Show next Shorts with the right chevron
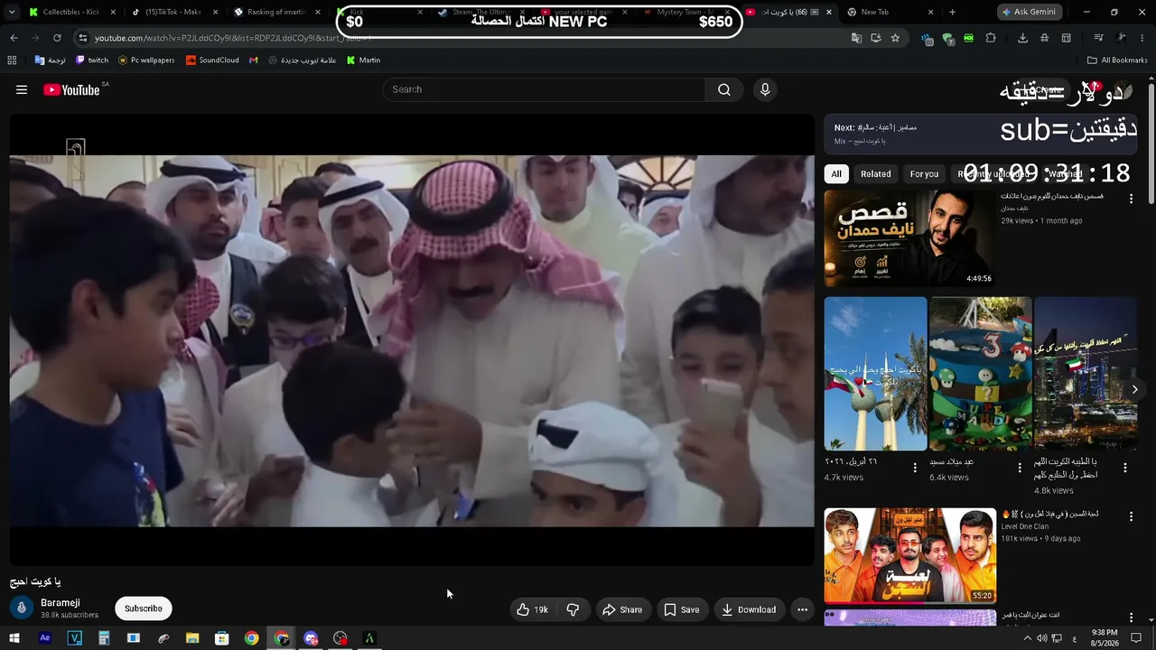This screenshot has width=1156, height=650. click(x=1135, y=389)
